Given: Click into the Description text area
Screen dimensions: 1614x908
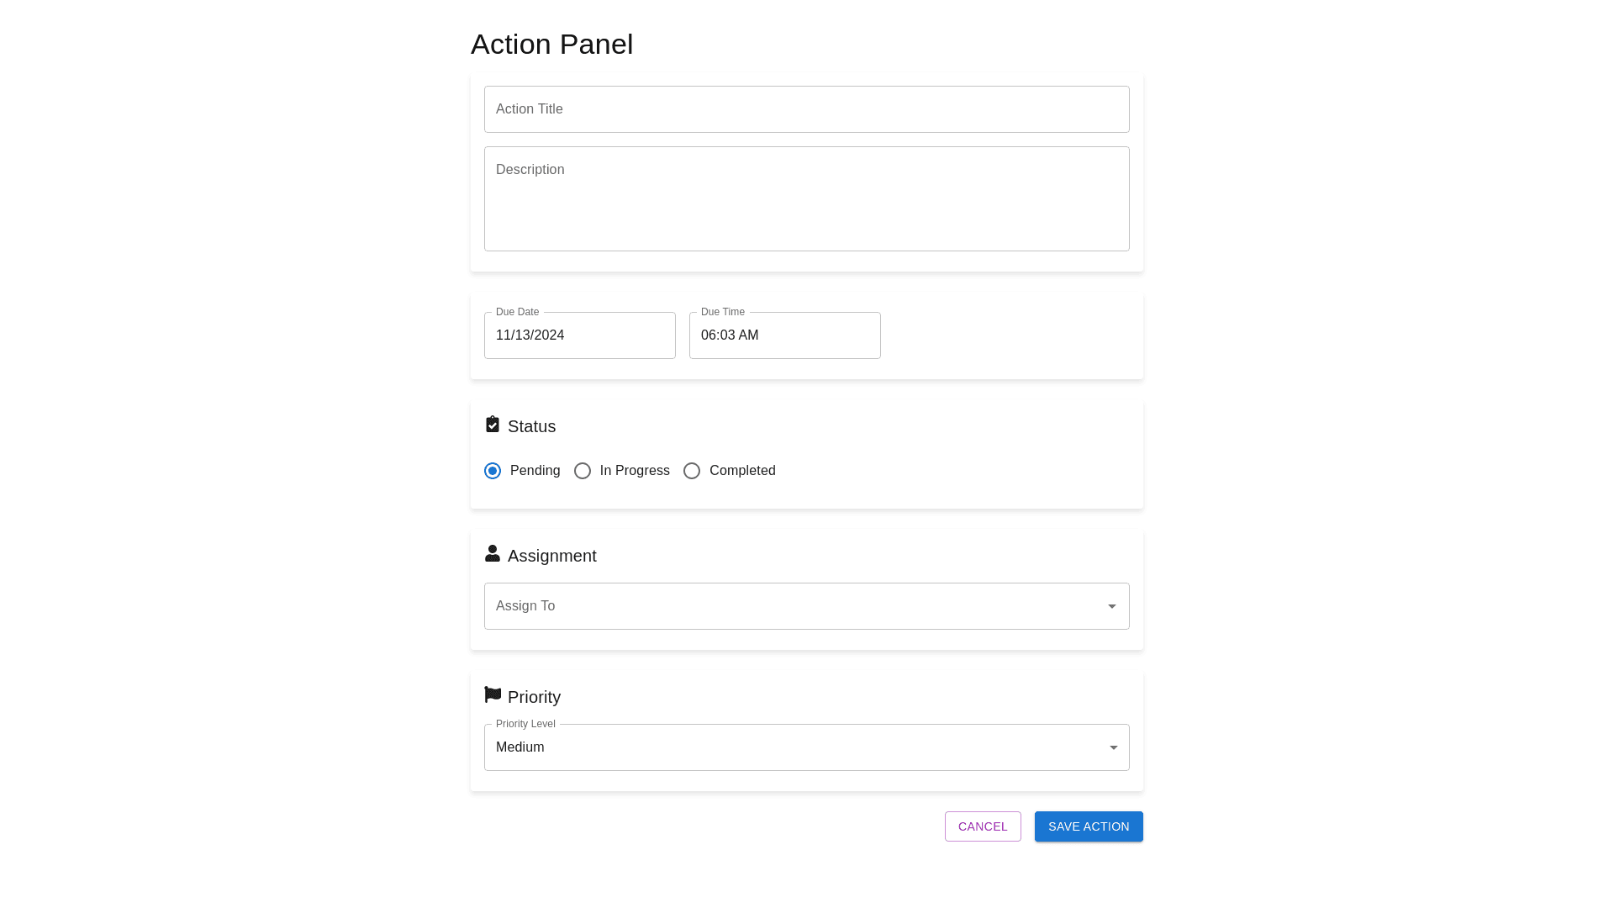Looking at the screenshot, I should (x=806, y=199).
